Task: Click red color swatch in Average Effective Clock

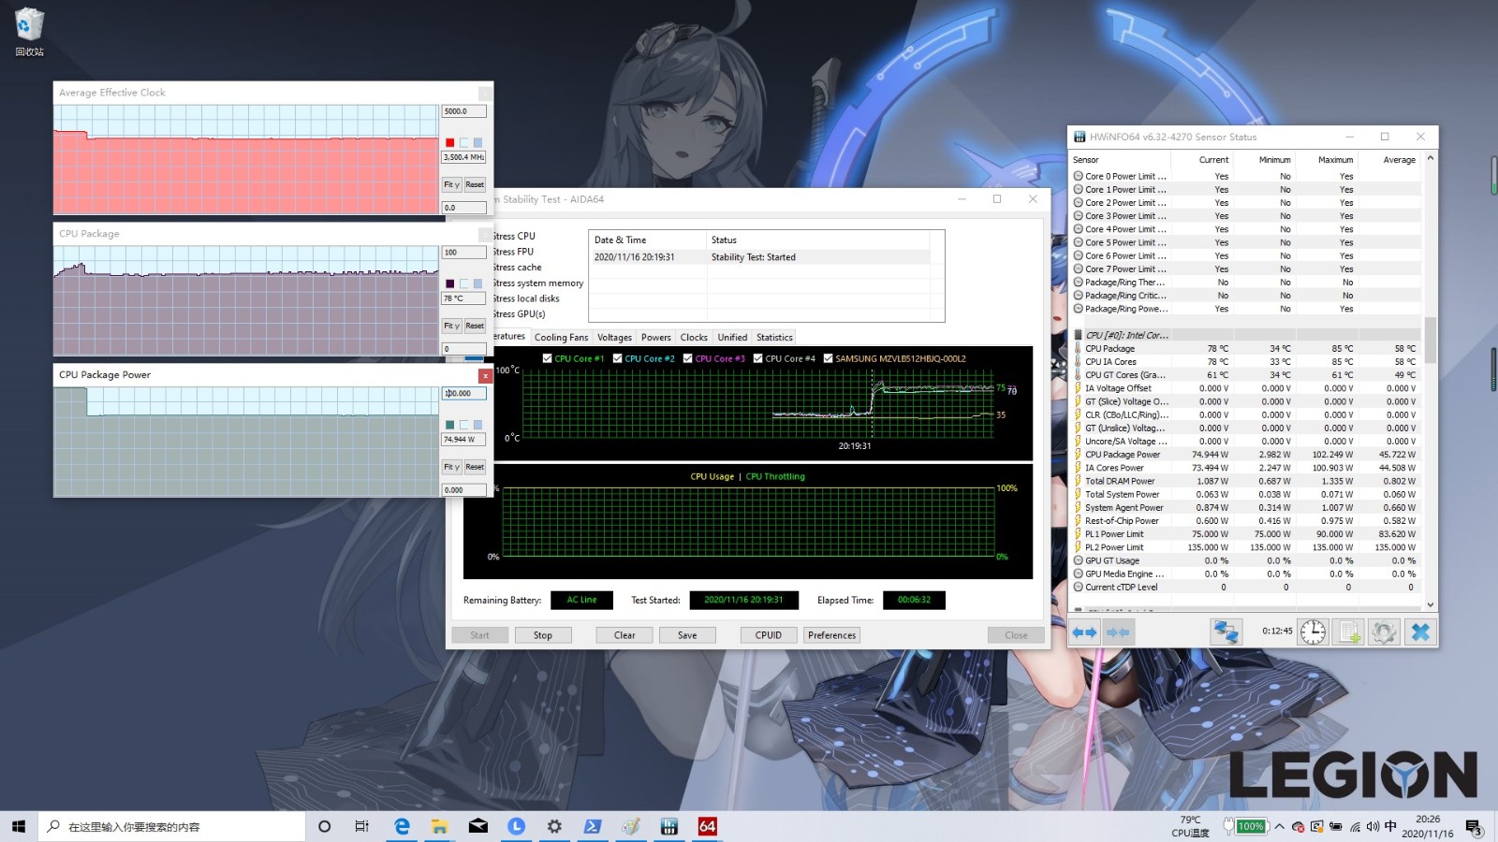Action: click(449, 142)
